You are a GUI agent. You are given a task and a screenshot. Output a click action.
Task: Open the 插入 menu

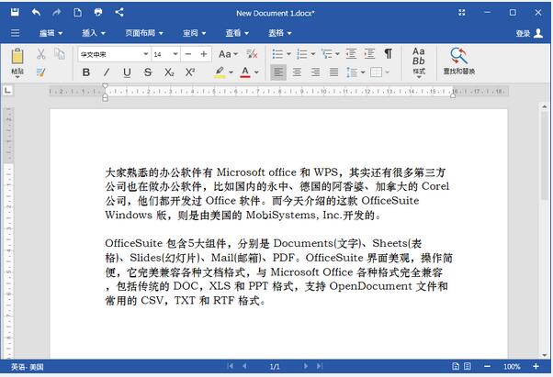pos(94,33)
